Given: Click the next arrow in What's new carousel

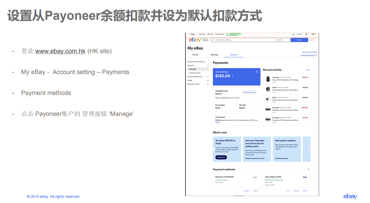Looking at the screenshot, I should 309,149.
